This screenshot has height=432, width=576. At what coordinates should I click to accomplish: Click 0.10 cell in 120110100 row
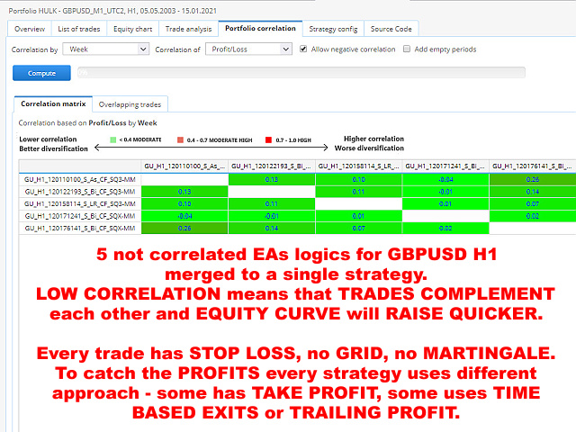click(358, 179)
